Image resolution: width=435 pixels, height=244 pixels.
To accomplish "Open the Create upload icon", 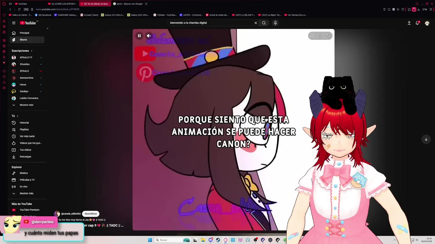I will (x=409, y=23).
